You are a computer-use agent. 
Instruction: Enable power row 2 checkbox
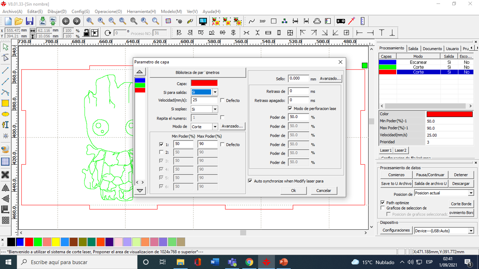click(x=161, y=152)
